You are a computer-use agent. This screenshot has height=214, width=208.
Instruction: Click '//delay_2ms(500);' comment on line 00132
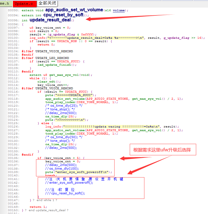(61, 148)
